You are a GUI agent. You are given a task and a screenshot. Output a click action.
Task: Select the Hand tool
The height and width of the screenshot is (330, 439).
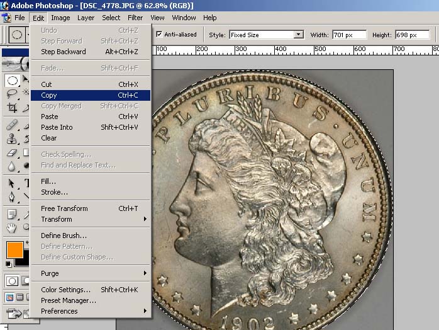coord(12,227)
